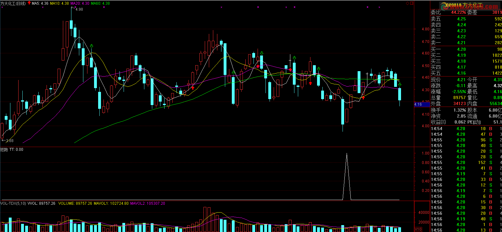The image size is (502, 232).
Task: Click the 短跑 TT: 0.00 indicator label
Action: pos(12,150)
